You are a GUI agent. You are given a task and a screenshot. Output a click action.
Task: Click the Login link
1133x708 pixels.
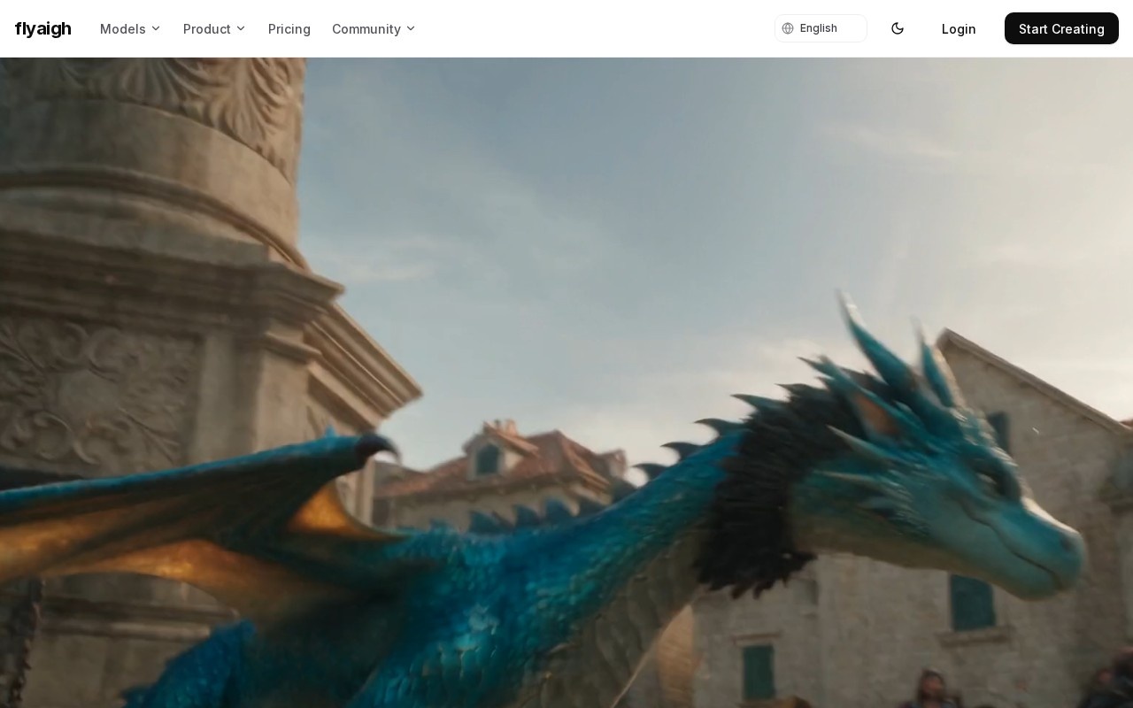pos(959,29)
